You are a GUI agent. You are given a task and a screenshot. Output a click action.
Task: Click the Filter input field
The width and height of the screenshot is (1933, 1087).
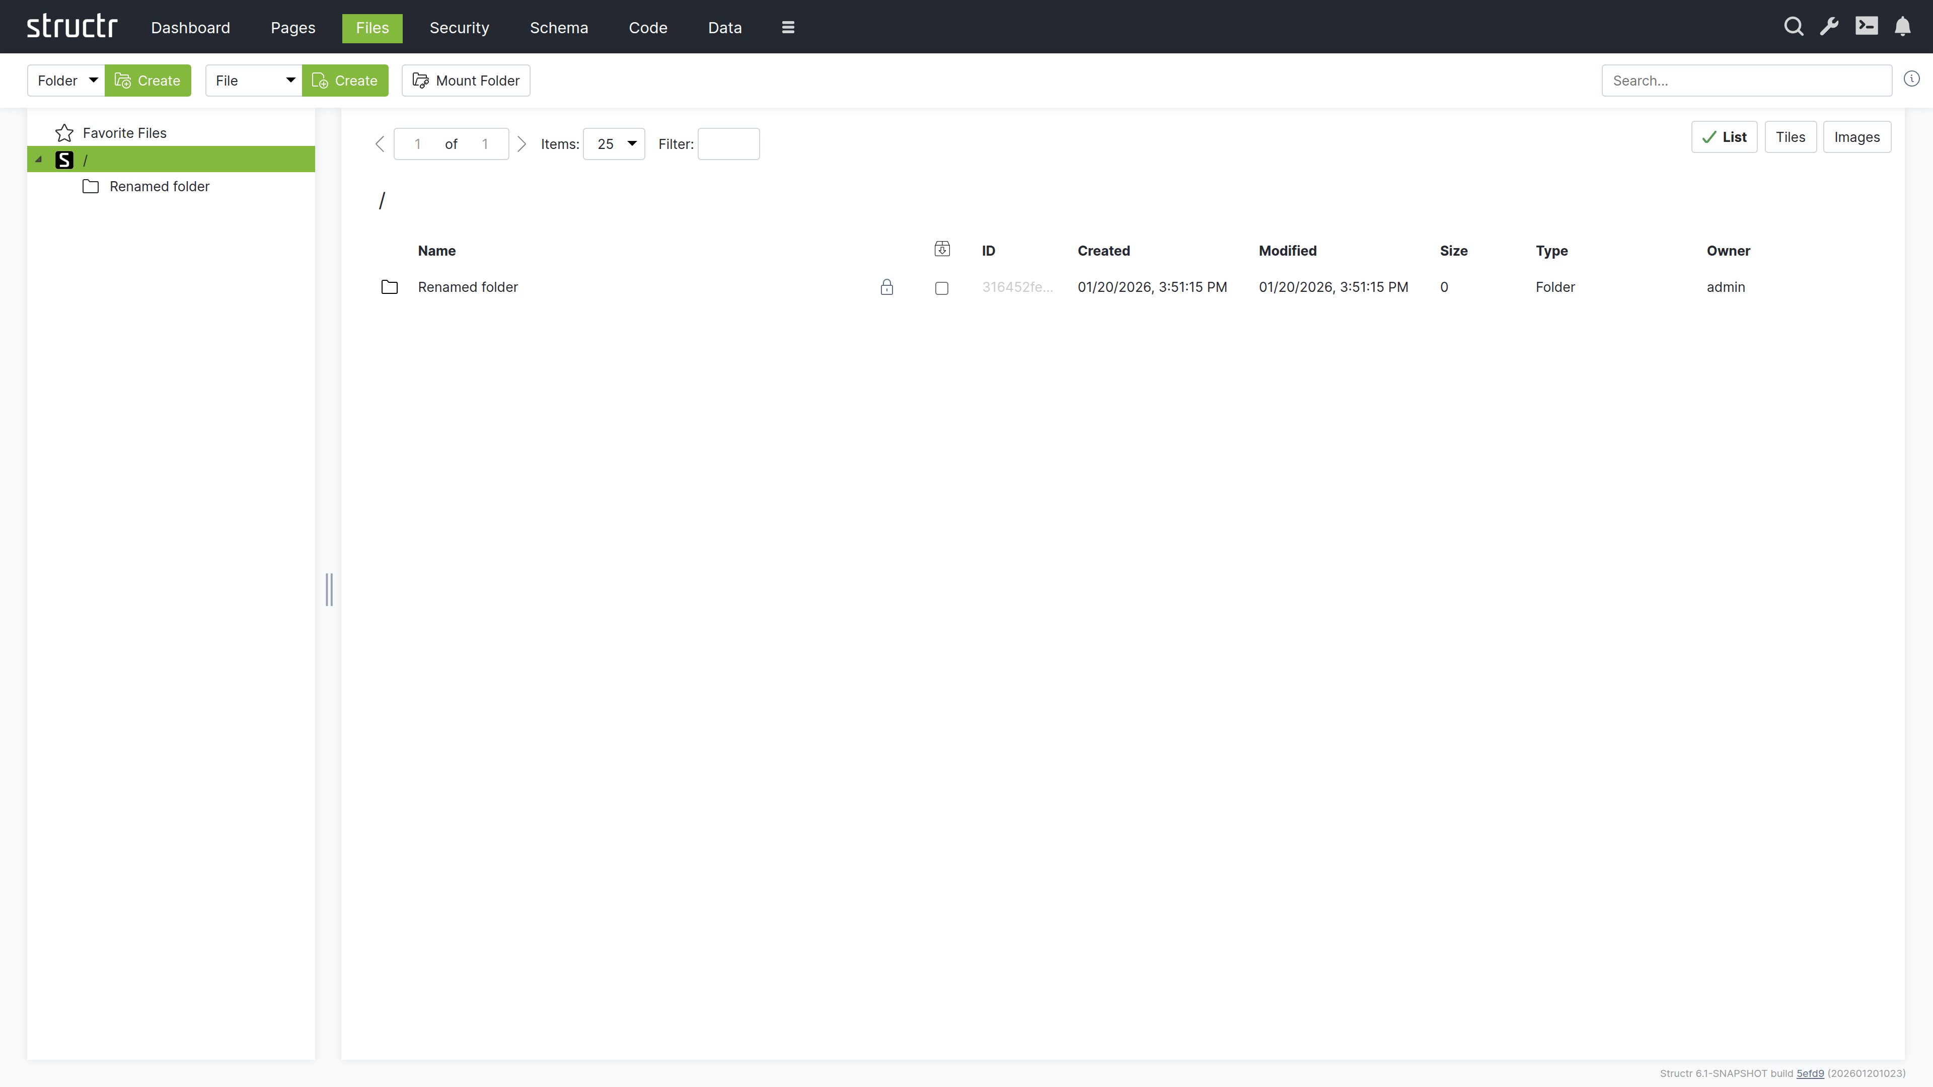(x=728, y=144)
